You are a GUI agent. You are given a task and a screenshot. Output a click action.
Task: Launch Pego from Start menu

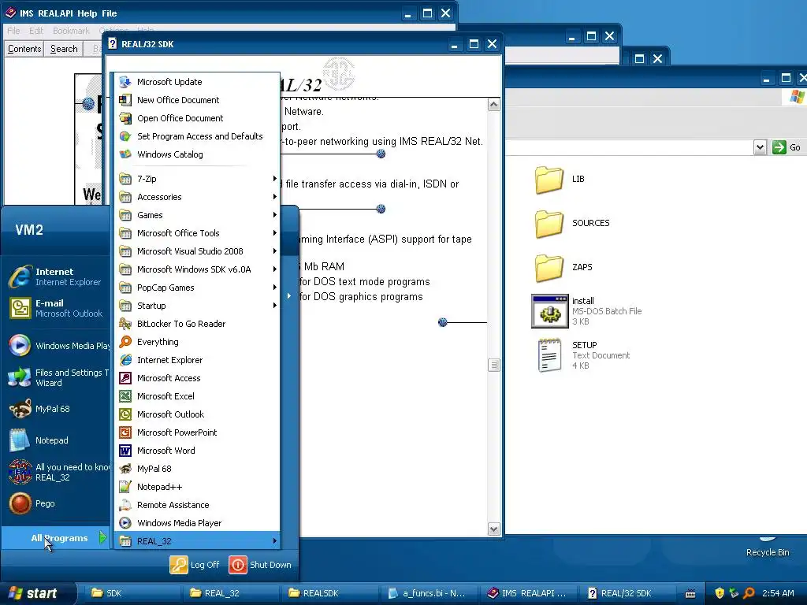(x=57, y=503)
